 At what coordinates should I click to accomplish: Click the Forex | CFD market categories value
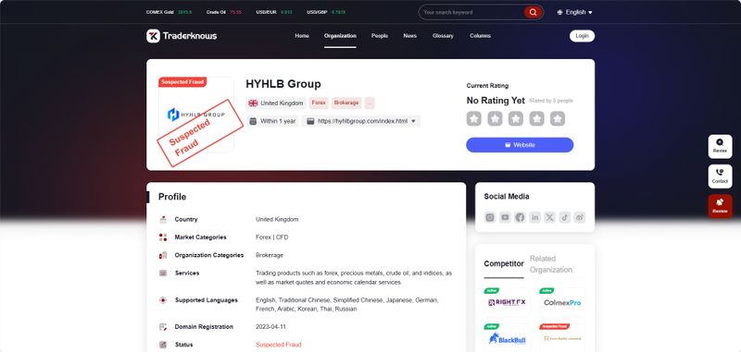coord(271,237)
